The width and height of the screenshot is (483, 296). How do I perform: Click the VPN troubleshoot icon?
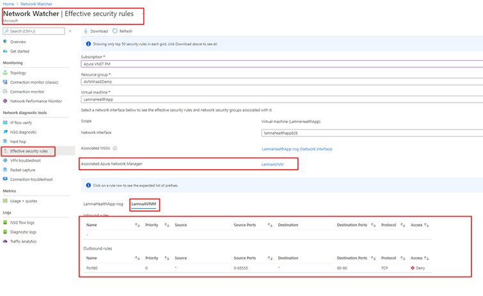coord(5,161)
